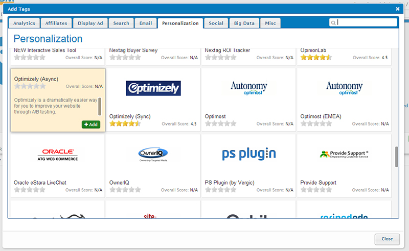The image size is (409, 251).
Task: Click the star rating under OwnerIQ
Action: 125,190
